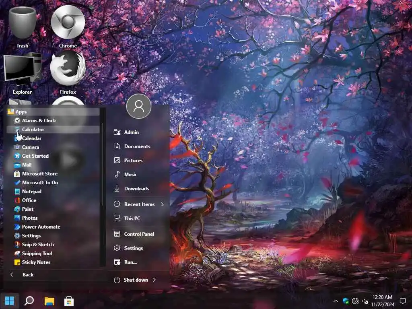The height and width of the screenshot is (309, 412).
Task: Collapse the Apps folder header
Action: [x=53, y=112]
